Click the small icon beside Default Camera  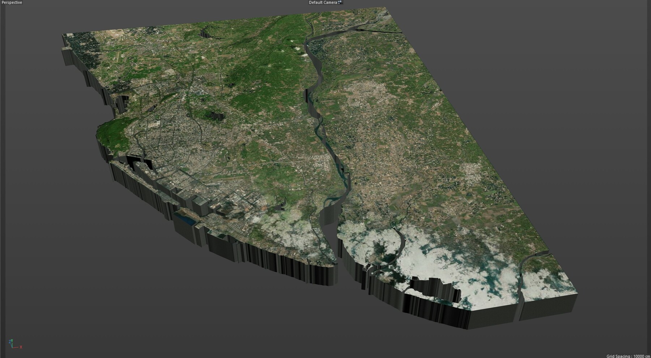(x=340, y=3)
